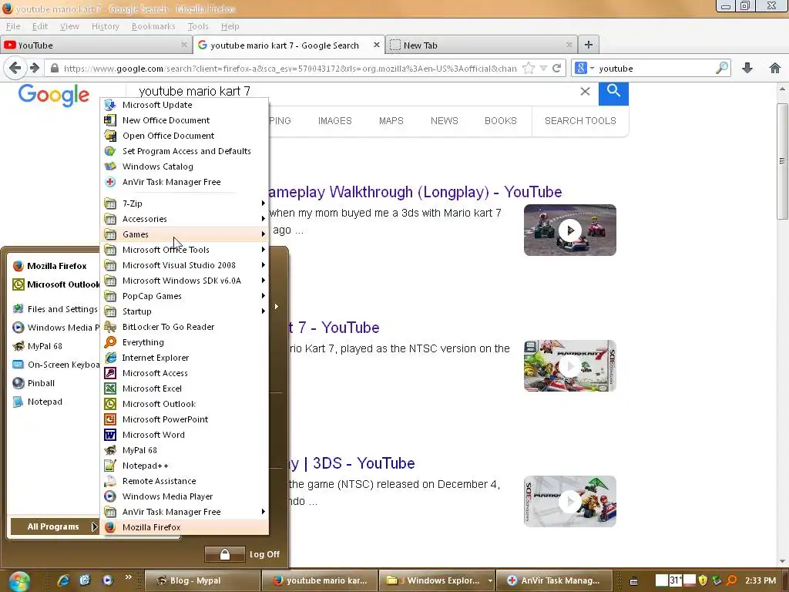Viewport: 789px width, 592px height.
Task: Open the search engine dropdown arrow
Action: [x=593, y=68]
